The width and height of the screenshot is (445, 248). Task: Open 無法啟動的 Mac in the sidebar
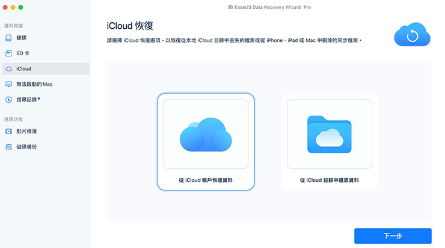click(x=46, y=84)
